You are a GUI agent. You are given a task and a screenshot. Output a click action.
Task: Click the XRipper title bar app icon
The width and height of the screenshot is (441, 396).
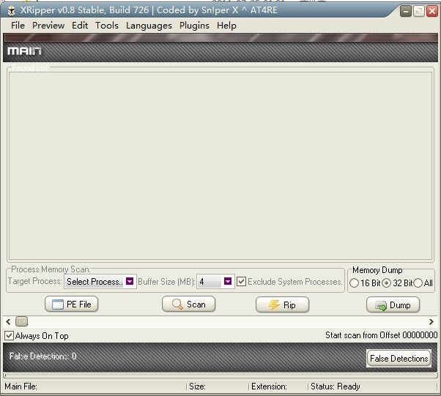point(11,10)
